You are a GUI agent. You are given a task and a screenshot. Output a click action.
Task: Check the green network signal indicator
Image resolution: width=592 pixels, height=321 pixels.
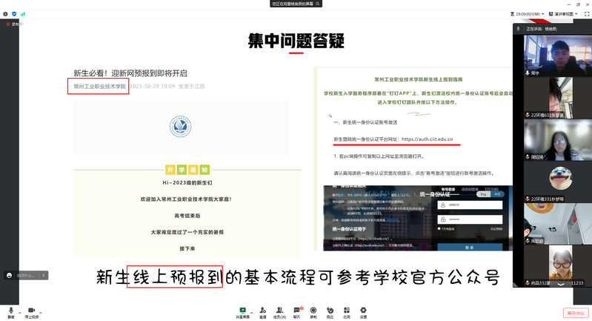[x=22, y=13]
